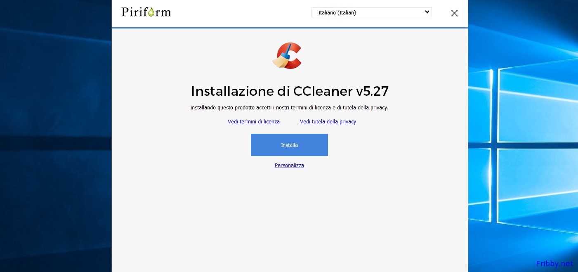578x272 pixels.
Task: Click the Fribby.net watermark text
Action: click(x=554, y=263)
